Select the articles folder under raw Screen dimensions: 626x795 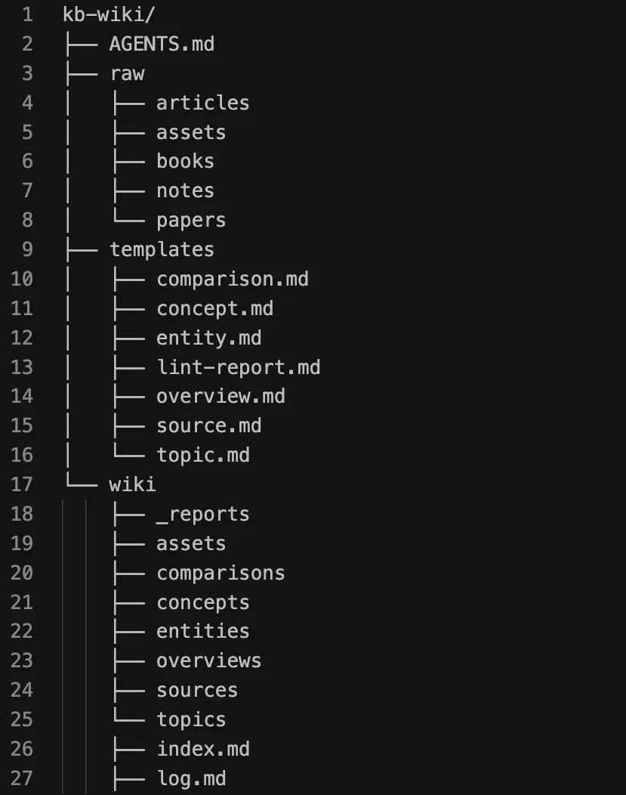tap(202, 103)
